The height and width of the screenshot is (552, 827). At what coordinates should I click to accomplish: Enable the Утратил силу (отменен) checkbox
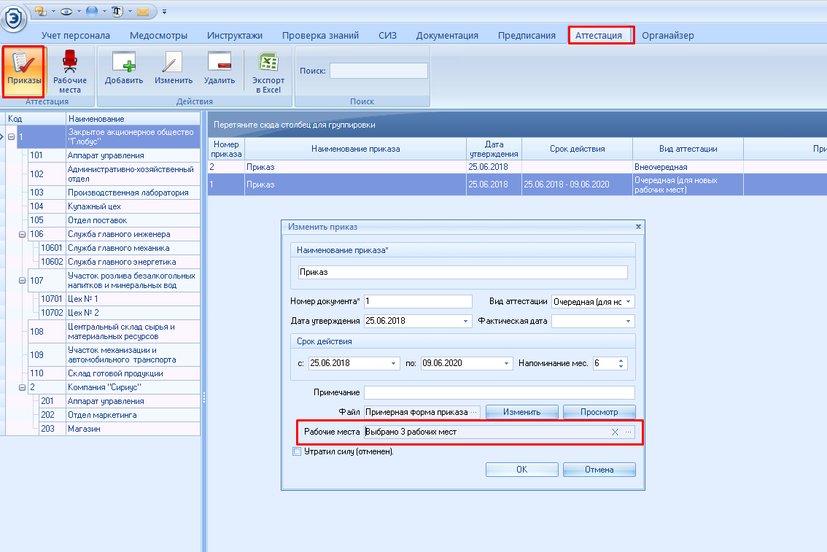296,451
